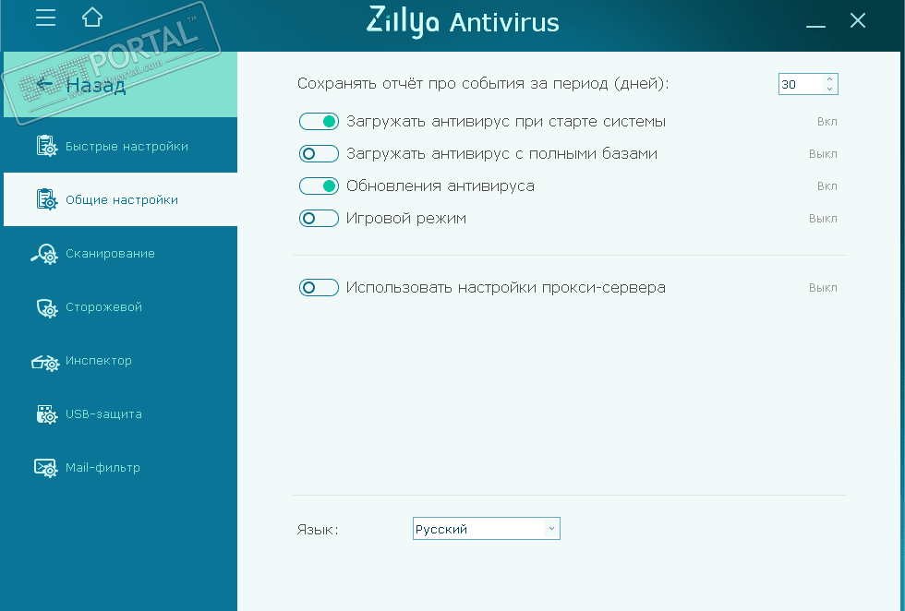Click the Инспектор glasses-gear icon
This screenshot has width=905, height=611.
[x=45, y=362]
